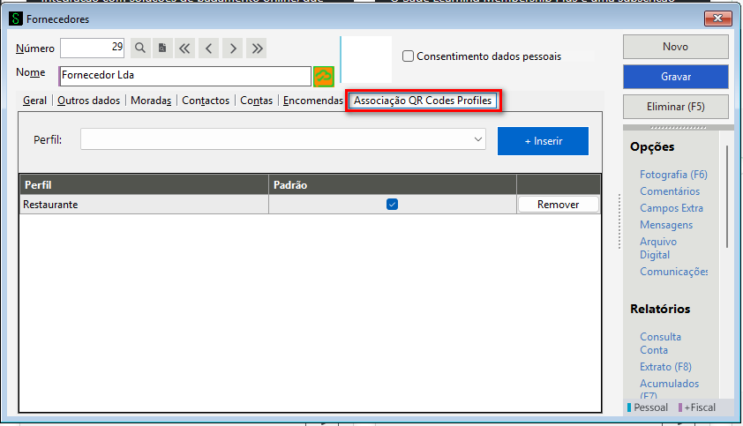
Task: Expand the Perfil dropdown list
Action: click(477, 139)
